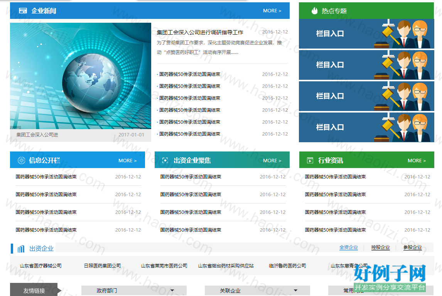Open the 关联企业 dropdown
442x296 pixels.
[x=257, y=290]
